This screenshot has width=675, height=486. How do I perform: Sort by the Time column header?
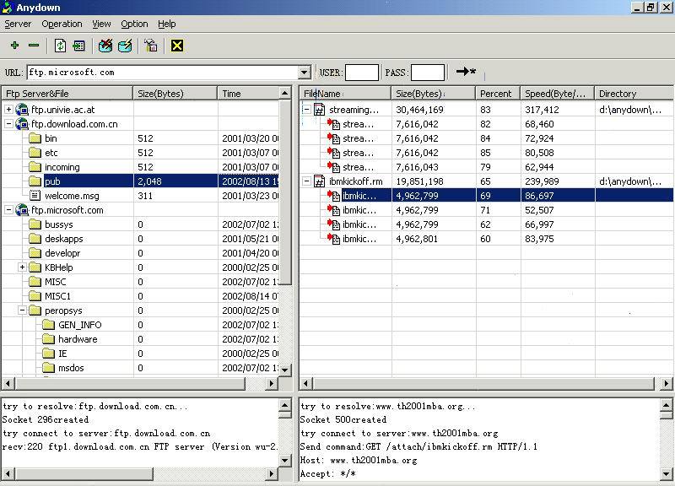pos(248,94)
